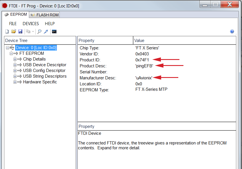Select the EEPROM Type: property label
The width and height of the screenshot is (242, 169).
(94, 90)
